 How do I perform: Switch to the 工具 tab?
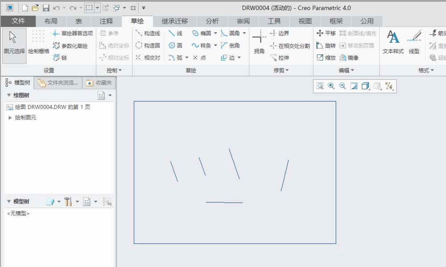[274, 21]
